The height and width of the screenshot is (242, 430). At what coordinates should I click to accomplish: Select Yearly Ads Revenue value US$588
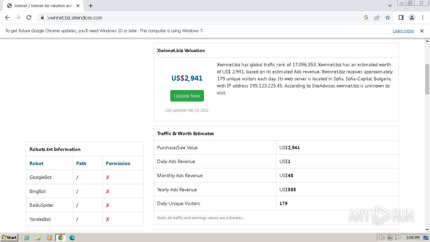288,190
